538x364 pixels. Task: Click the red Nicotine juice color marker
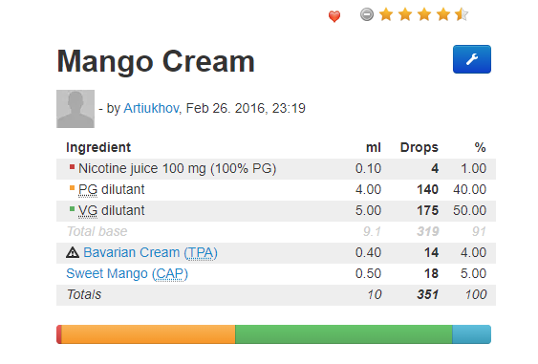click(72, 167)
